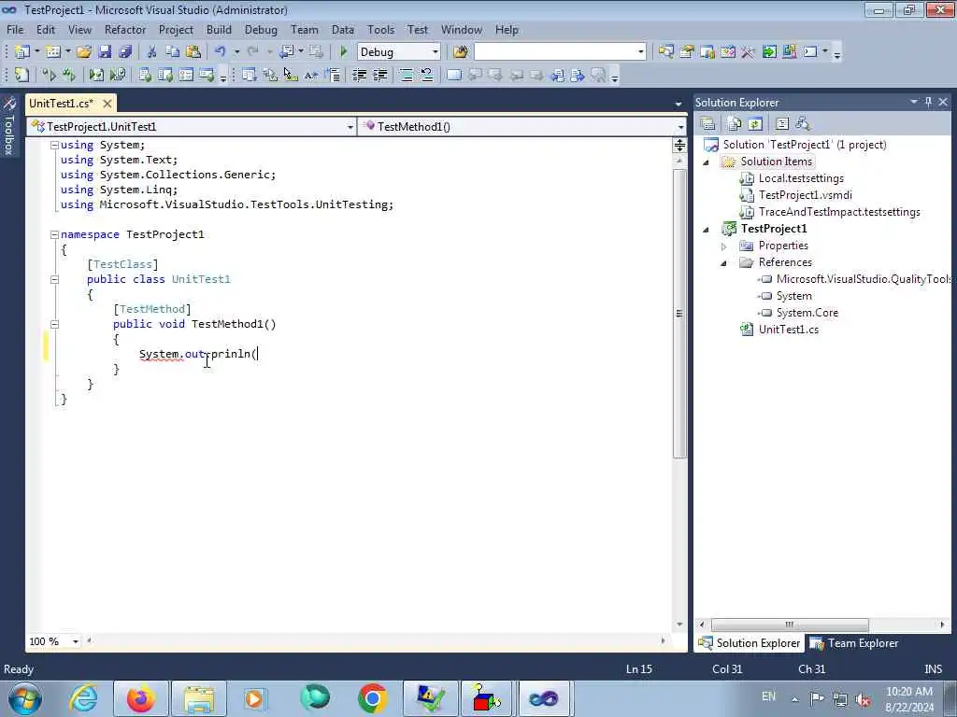Collapse the Solution Items tree node
The height and width of the screenshot is (717, 957).
[x=707, y=162]
